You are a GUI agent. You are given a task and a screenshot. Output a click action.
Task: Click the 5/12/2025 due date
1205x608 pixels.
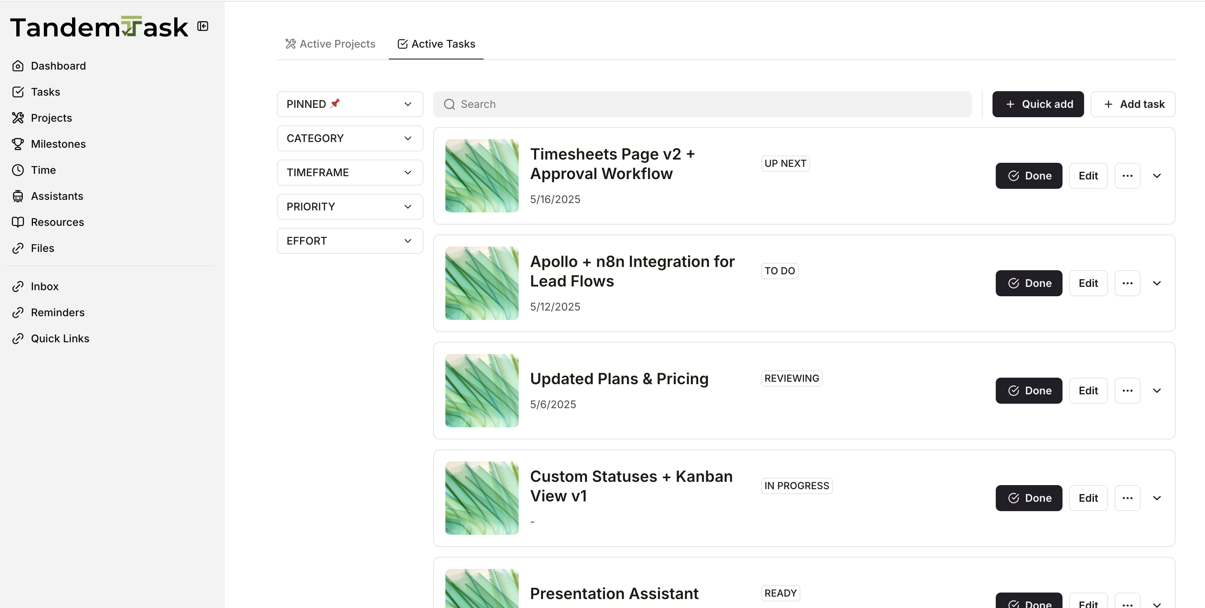tap(555, 307)
